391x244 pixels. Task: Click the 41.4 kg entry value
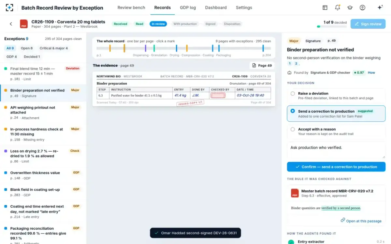pyautogui.click(x=181, y=95)
